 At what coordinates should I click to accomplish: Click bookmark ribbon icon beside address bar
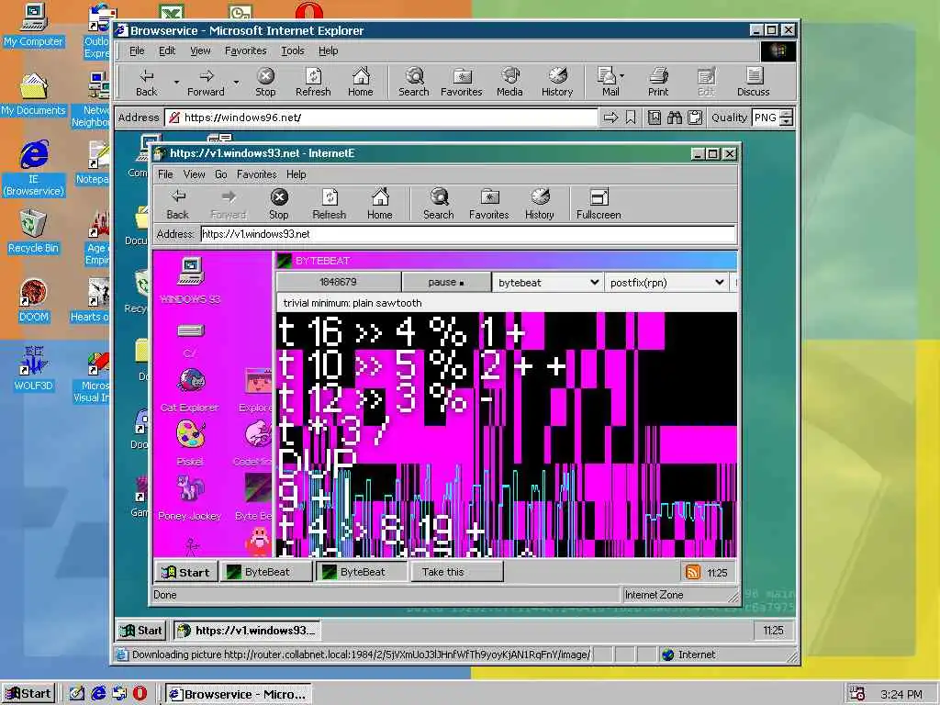(x=631, y=117)
